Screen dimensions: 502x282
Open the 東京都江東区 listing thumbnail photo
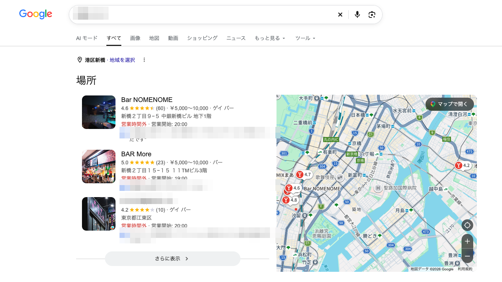click(99, 214)
